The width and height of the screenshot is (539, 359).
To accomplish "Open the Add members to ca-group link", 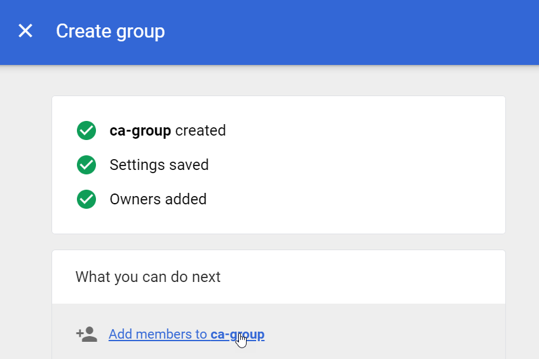I will 186,334.
